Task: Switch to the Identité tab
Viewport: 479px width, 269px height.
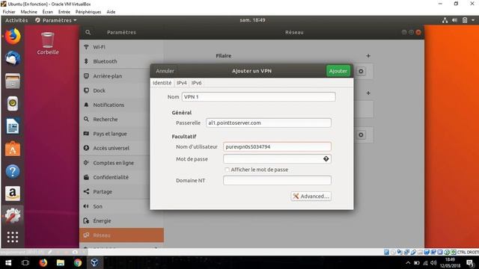Action: click(162, 83)
